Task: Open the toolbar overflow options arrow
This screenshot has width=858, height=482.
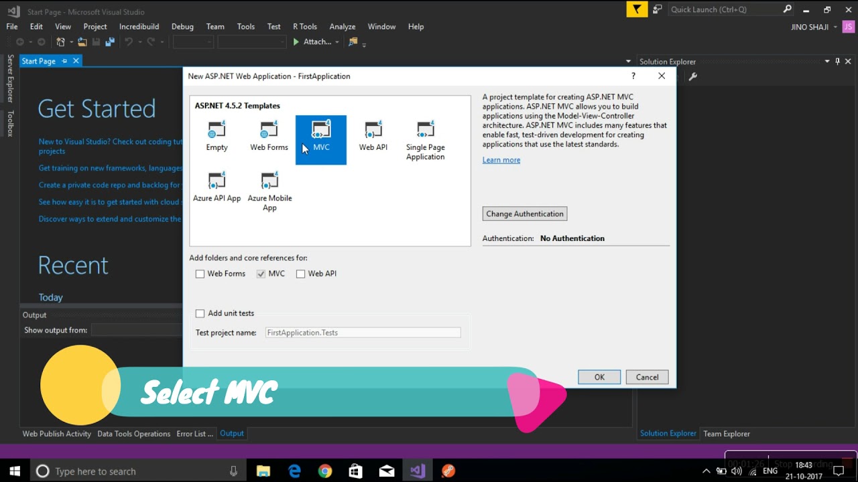Action: 364,44
